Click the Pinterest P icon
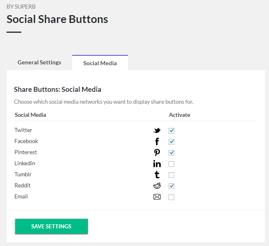This screenshot has width=269, height=246. 157,153
